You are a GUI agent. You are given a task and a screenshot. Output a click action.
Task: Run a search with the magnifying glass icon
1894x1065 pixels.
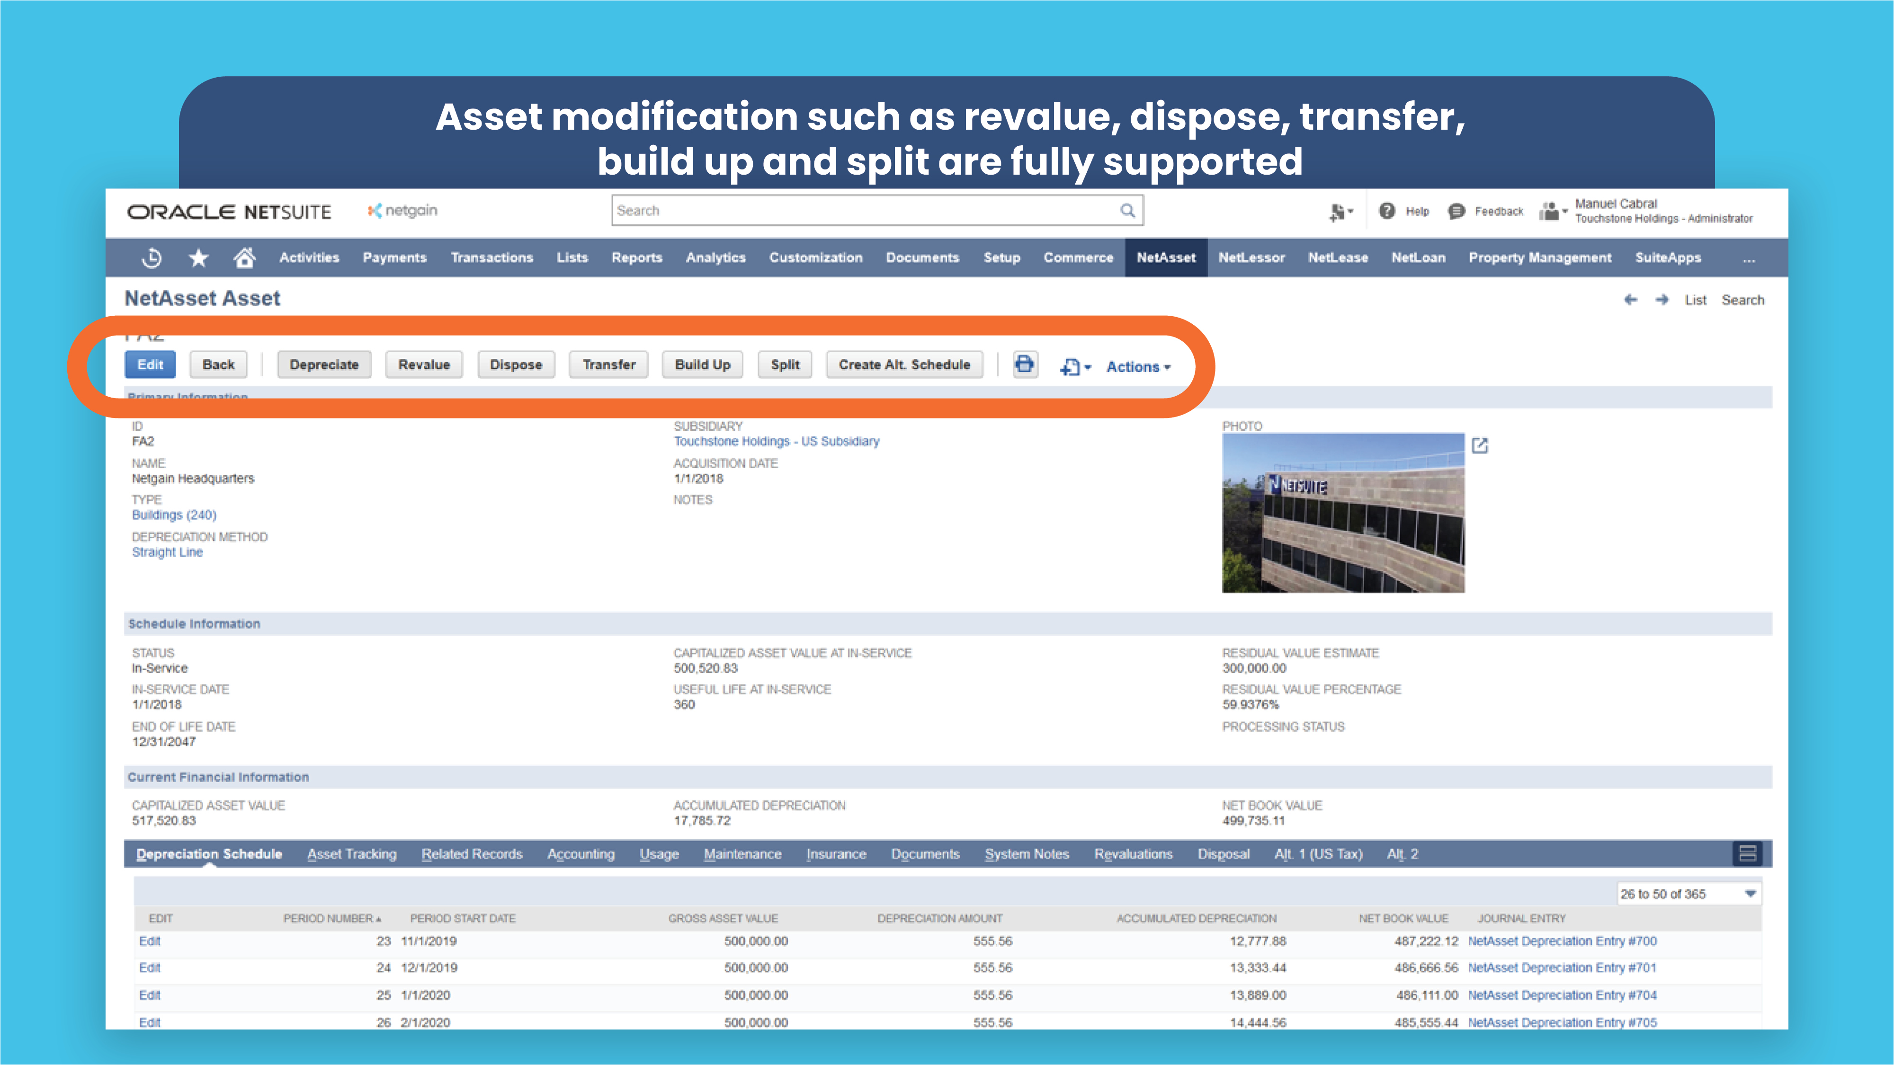[1127, 210]
